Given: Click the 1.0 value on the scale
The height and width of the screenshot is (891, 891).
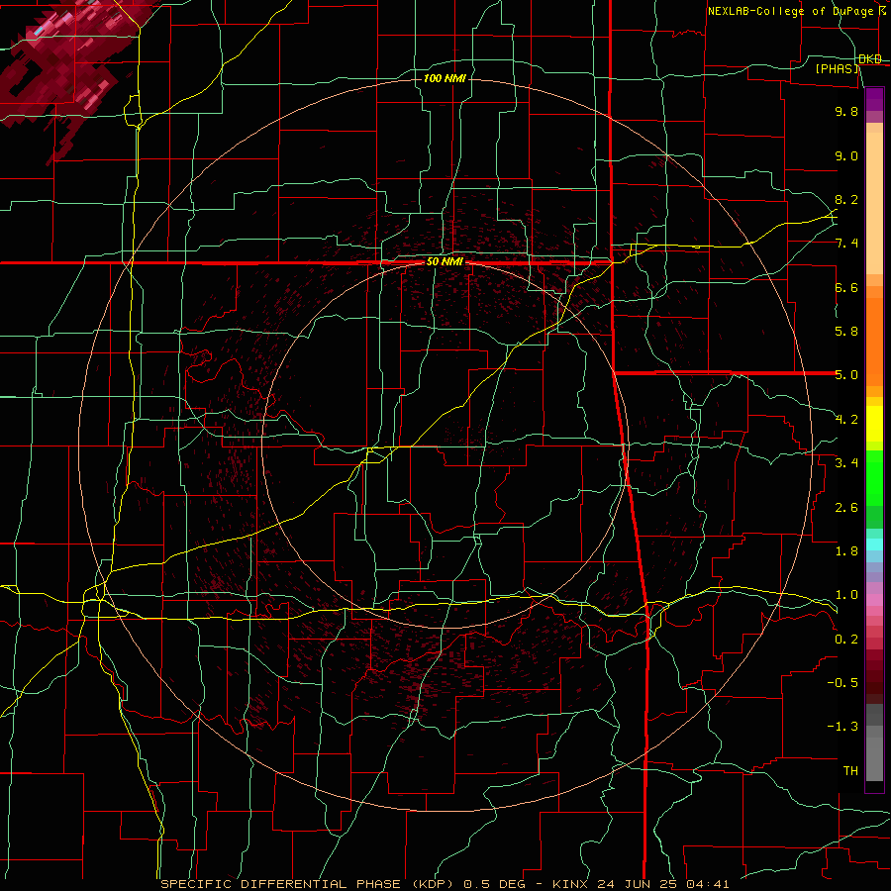Looking at the screenshot, I should pos(846,595).
